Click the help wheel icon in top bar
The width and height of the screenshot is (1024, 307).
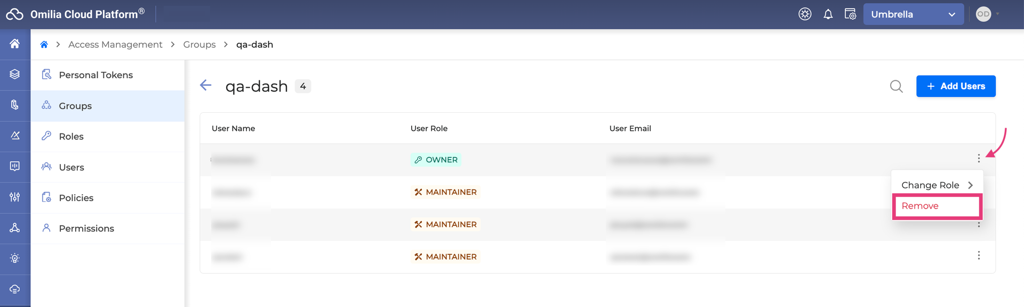(x=805, y=14)
